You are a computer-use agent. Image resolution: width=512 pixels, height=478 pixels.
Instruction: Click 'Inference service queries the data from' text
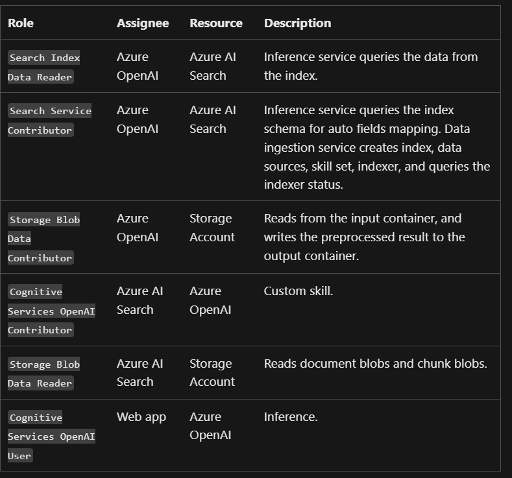tap(371, 57)
